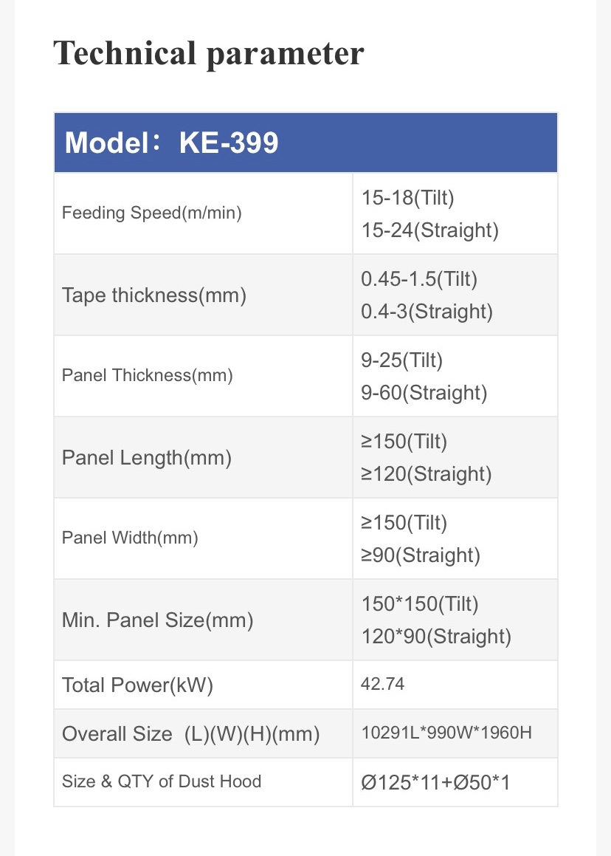Click the "9-60(Straight)" panel thickness value
Screen dimensions: 611x856
[424, 393]
